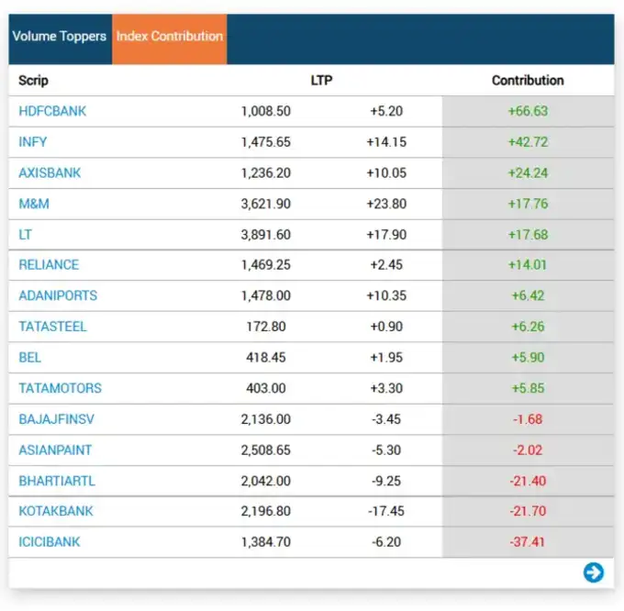Open the KOTAKBANK scrip link
Viewport: 624px width, 611px height.
56,511
